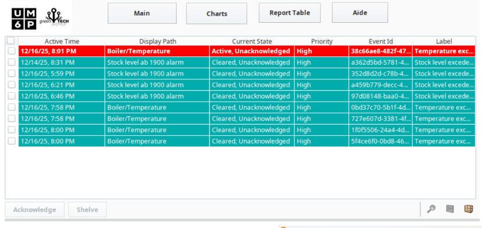This screenshot has height=228, width=482.
Task: Click 'Active, Unacknowledged' state cell
Action: 252,51
